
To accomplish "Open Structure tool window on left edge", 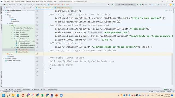I will point(1,74).
